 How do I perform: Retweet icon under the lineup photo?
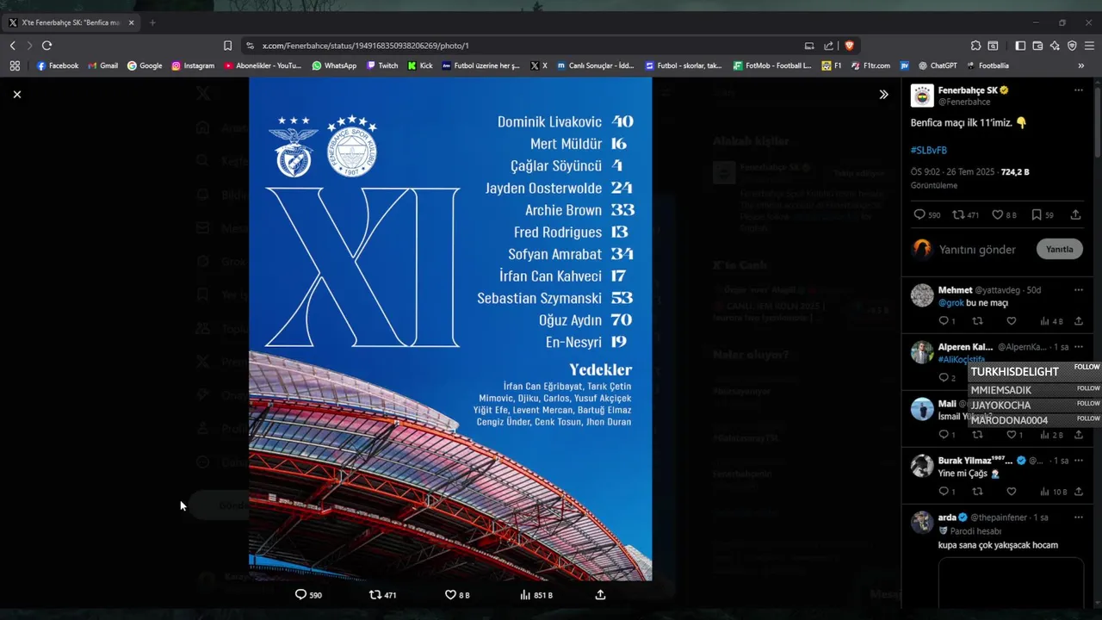[375, 594]
